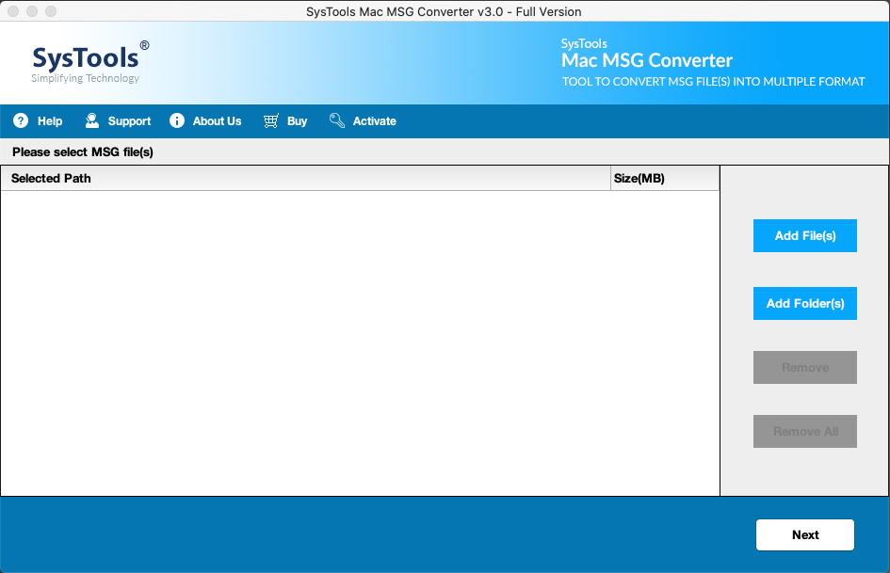890x573 pixels.
Task: Select the Activate menu label
Action: tap(375, 120)
